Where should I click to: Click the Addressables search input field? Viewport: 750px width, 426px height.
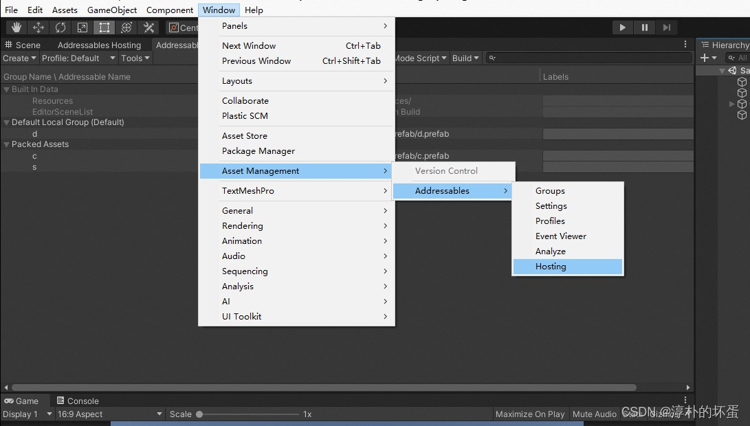pos(589,58)
